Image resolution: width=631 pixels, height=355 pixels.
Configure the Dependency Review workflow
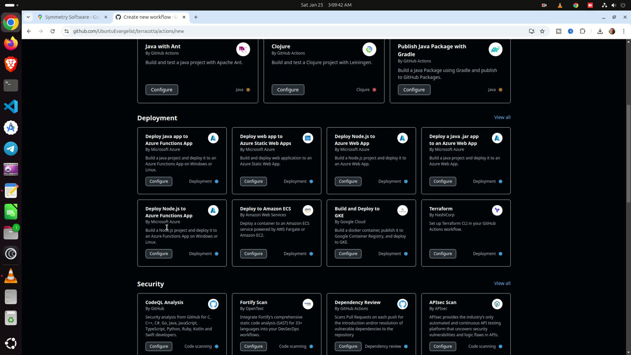point(348,346)
